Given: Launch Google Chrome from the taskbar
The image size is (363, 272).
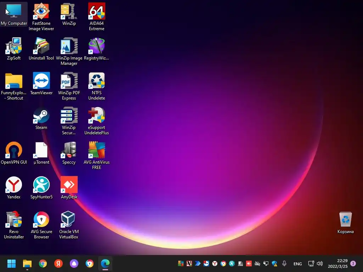Looking at the screenshot, I should tap(43, 263).
